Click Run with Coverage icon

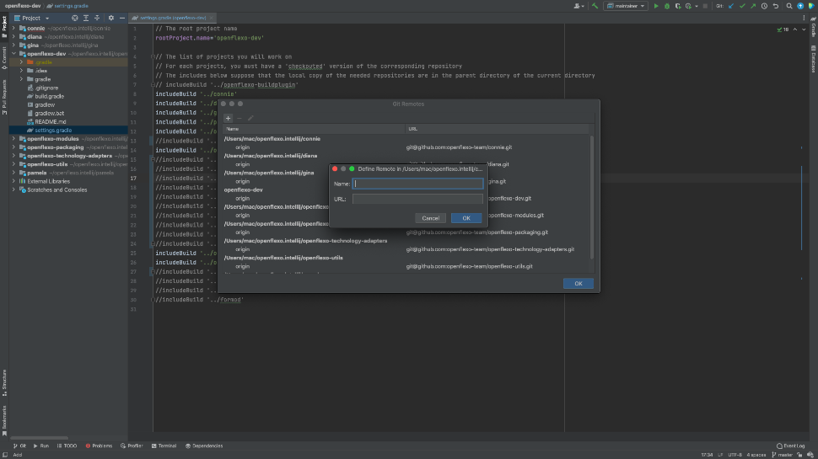[678, 6]
